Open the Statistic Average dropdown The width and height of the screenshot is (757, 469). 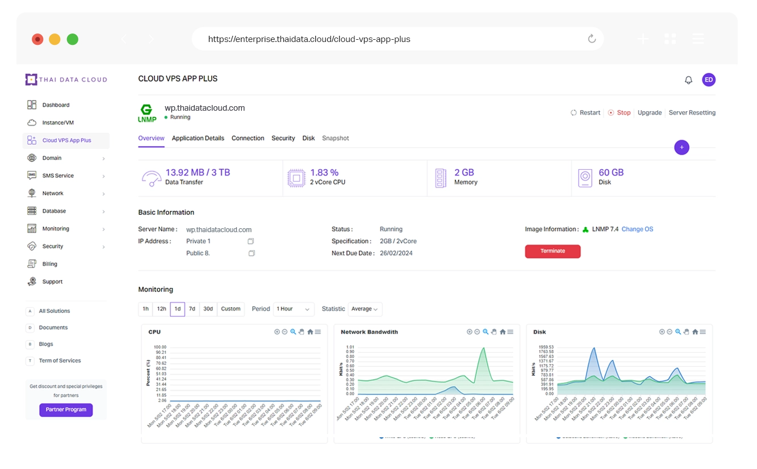coord(365,309)
